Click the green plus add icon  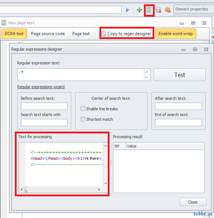(139, 10)
